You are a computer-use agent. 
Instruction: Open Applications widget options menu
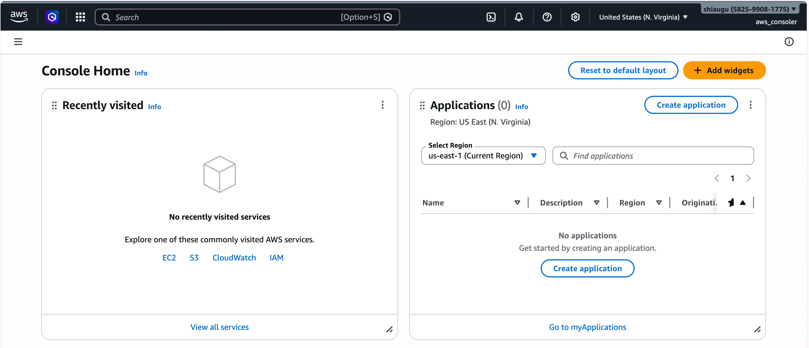[x=751, y=105]
